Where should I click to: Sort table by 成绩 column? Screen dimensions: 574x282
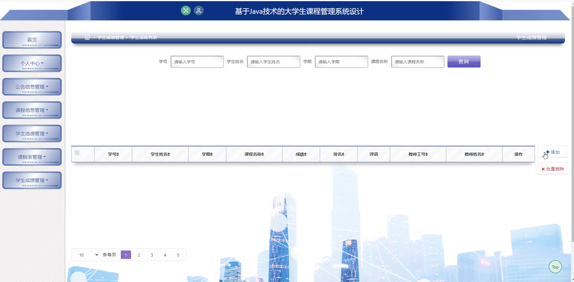[x=301, y=154]
